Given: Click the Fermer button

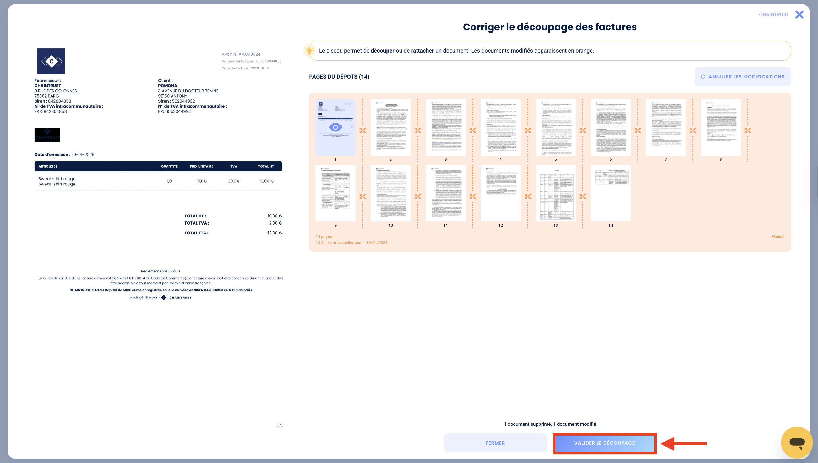Looking at the screenshot, I should coord(495,443).
